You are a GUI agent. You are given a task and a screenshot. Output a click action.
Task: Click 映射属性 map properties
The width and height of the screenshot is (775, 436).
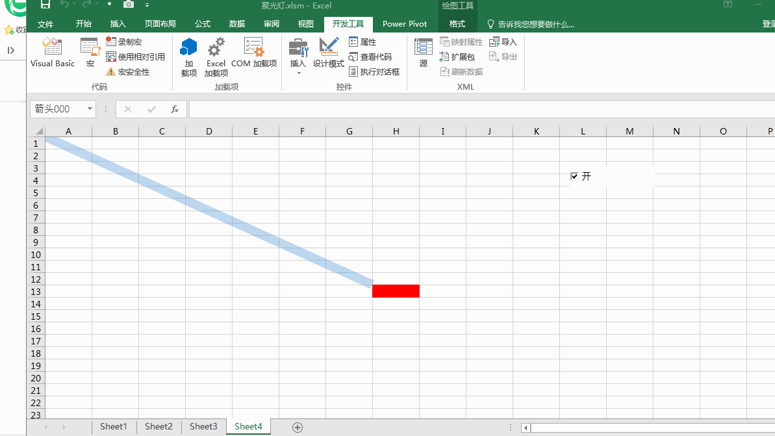click(x=461, y=42)
